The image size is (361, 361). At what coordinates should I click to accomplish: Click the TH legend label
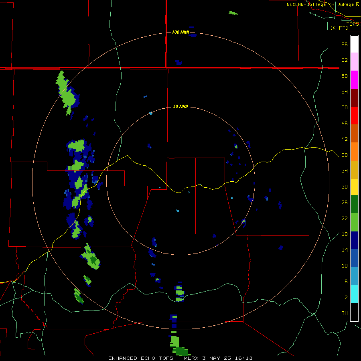(345, 313)
